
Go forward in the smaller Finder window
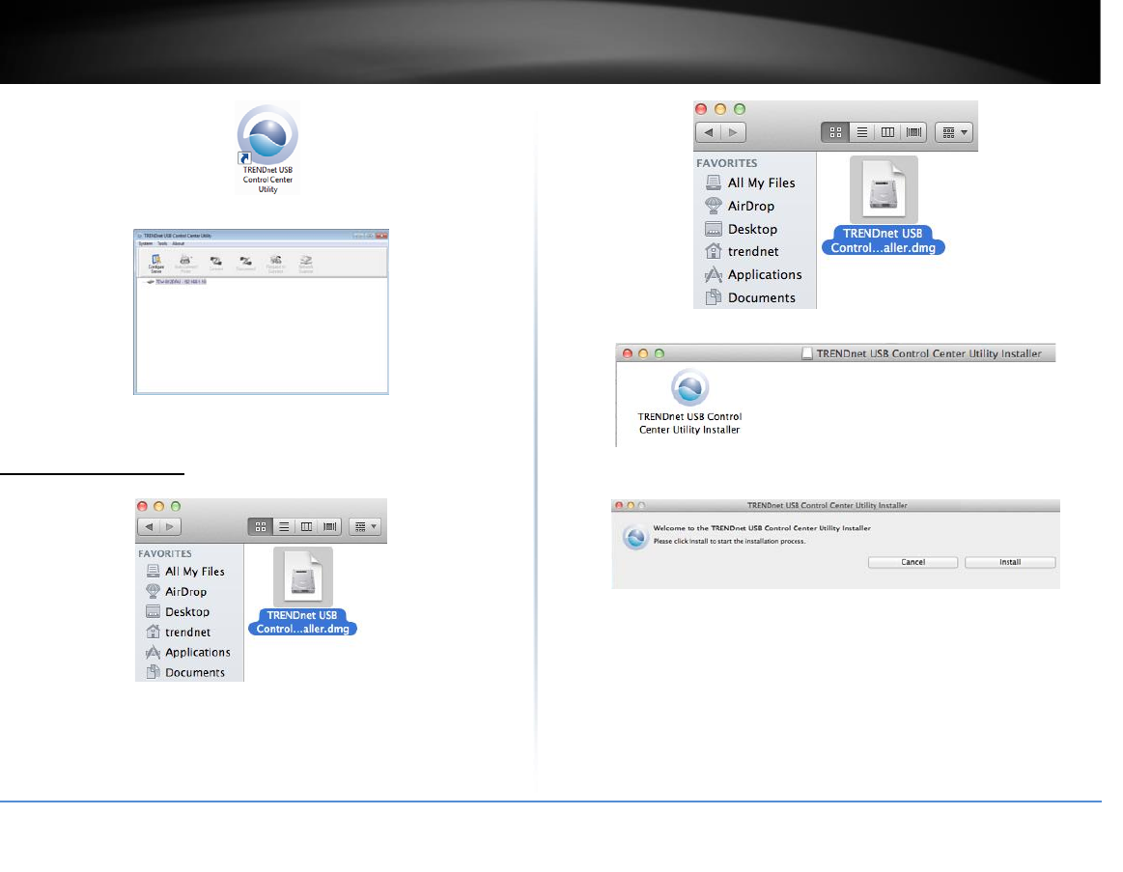[171, 526]
